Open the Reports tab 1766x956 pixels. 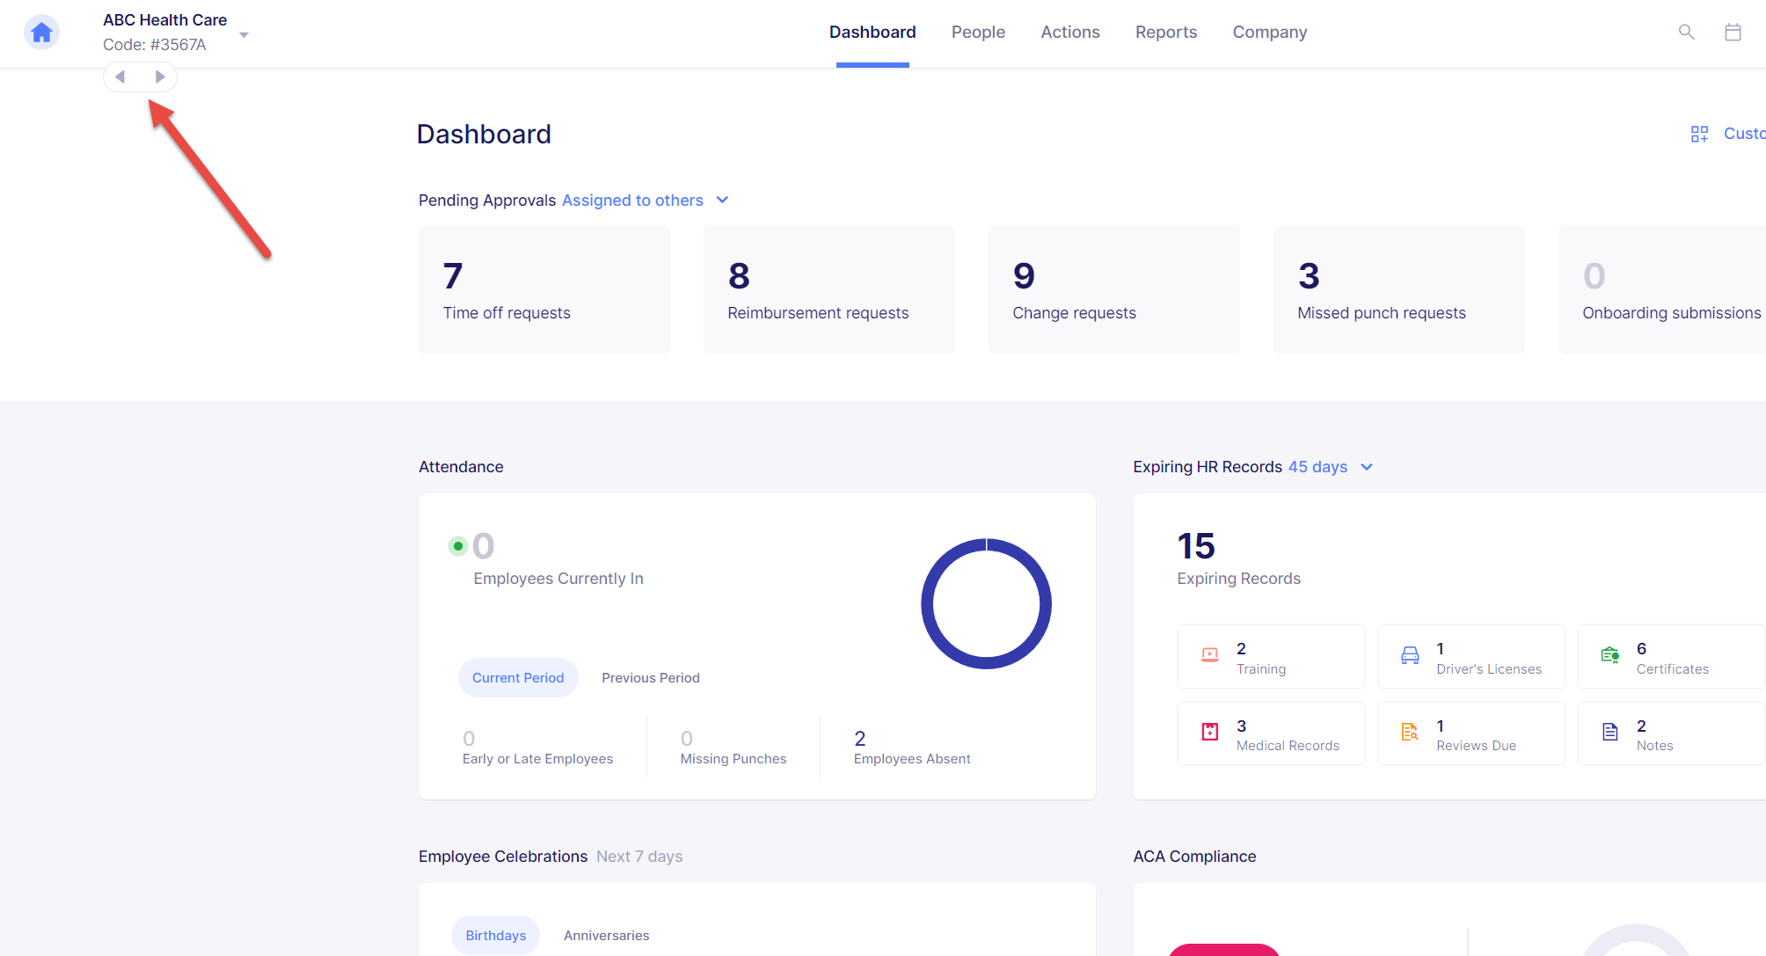[1166, 33]
